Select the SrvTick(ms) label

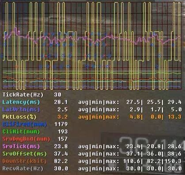(x=21, y=146)
